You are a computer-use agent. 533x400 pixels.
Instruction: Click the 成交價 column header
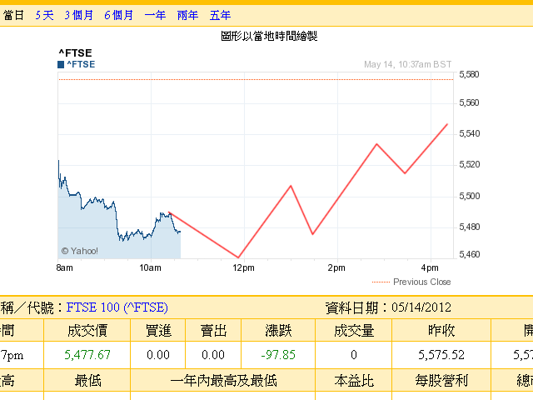[x=87, y=331]
